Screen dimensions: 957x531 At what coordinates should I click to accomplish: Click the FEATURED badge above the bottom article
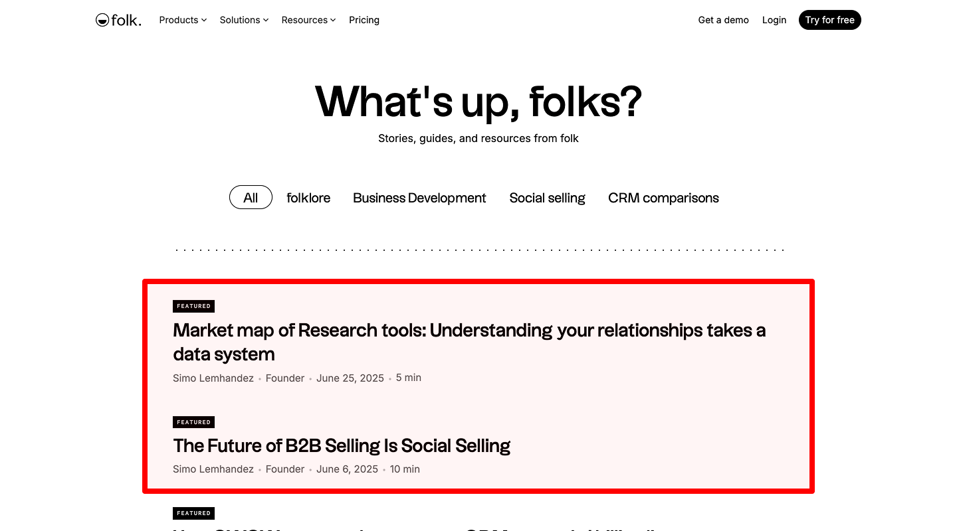click(193, 513)
